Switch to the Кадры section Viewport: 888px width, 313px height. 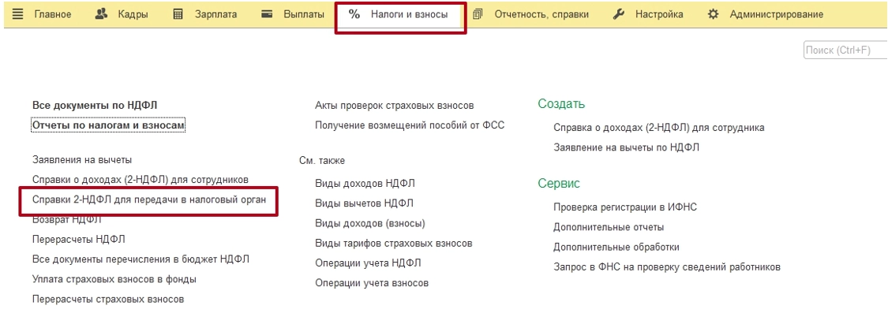point(133,14)
